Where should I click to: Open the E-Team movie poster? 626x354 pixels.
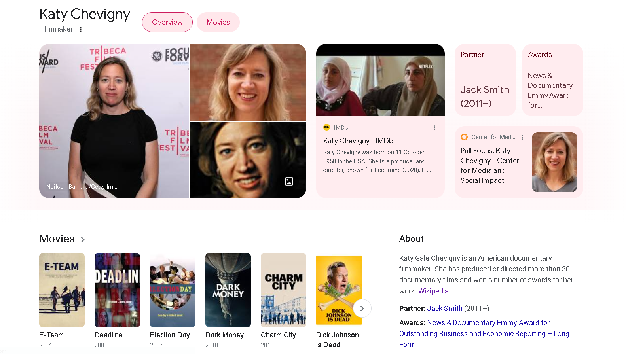click(62, 290)
